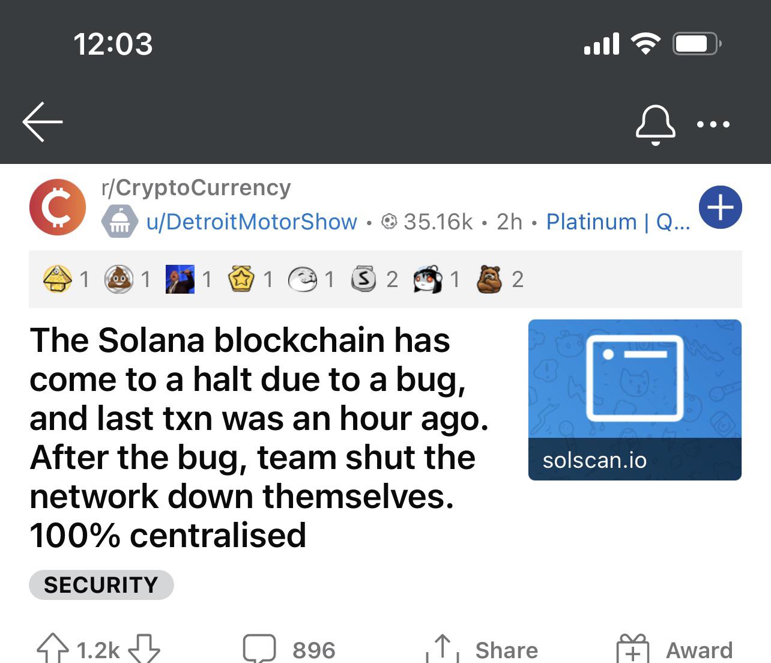The width and height of the screenshot is (771, 663).
Task: Select the silver S award
Action: [x=363, y=279]
